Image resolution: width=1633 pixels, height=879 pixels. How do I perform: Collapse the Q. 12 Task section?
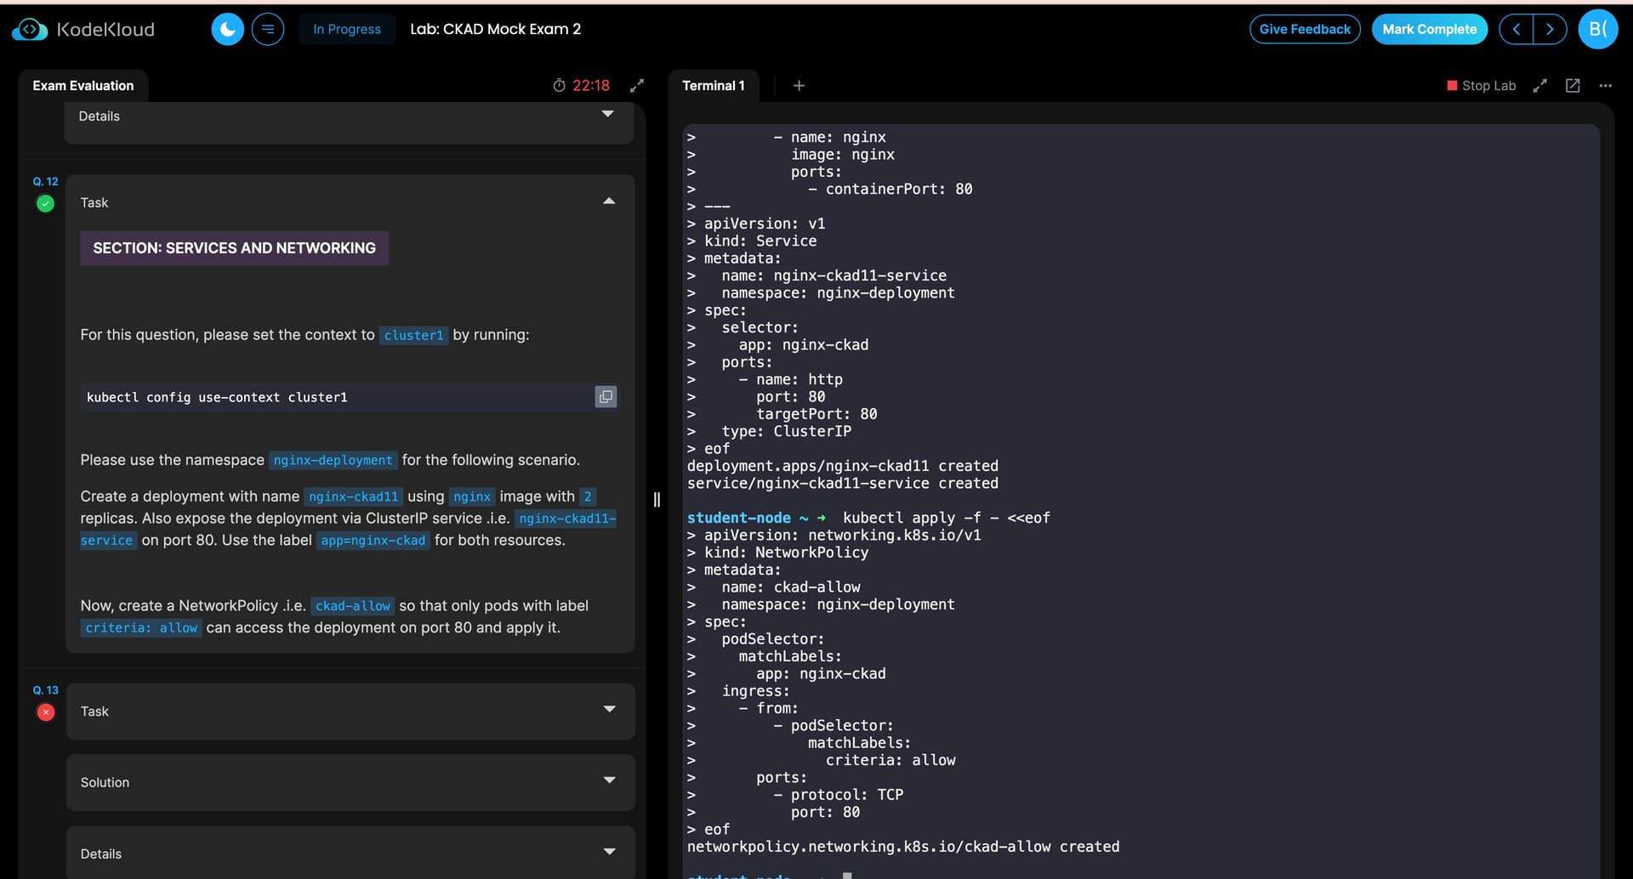(609, 202)
